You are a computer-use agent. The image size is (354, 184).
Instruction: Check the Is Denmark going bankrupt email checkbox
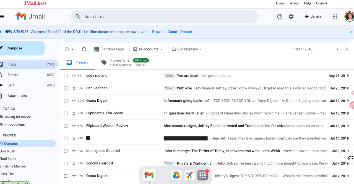tap(66, 101)
